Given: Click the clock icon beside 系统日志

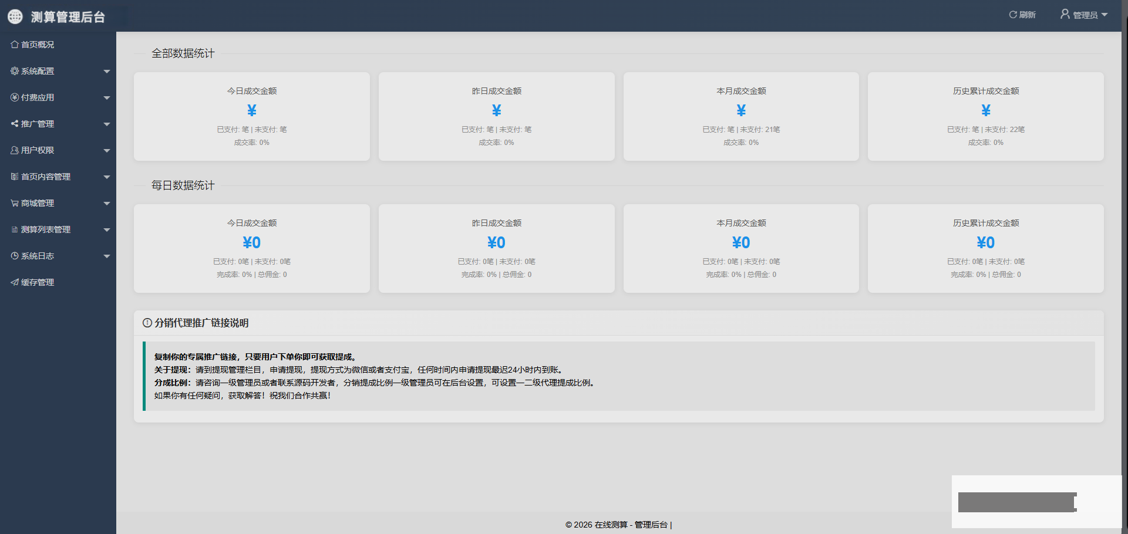Looking at the screenshot, I should point(15,256).
